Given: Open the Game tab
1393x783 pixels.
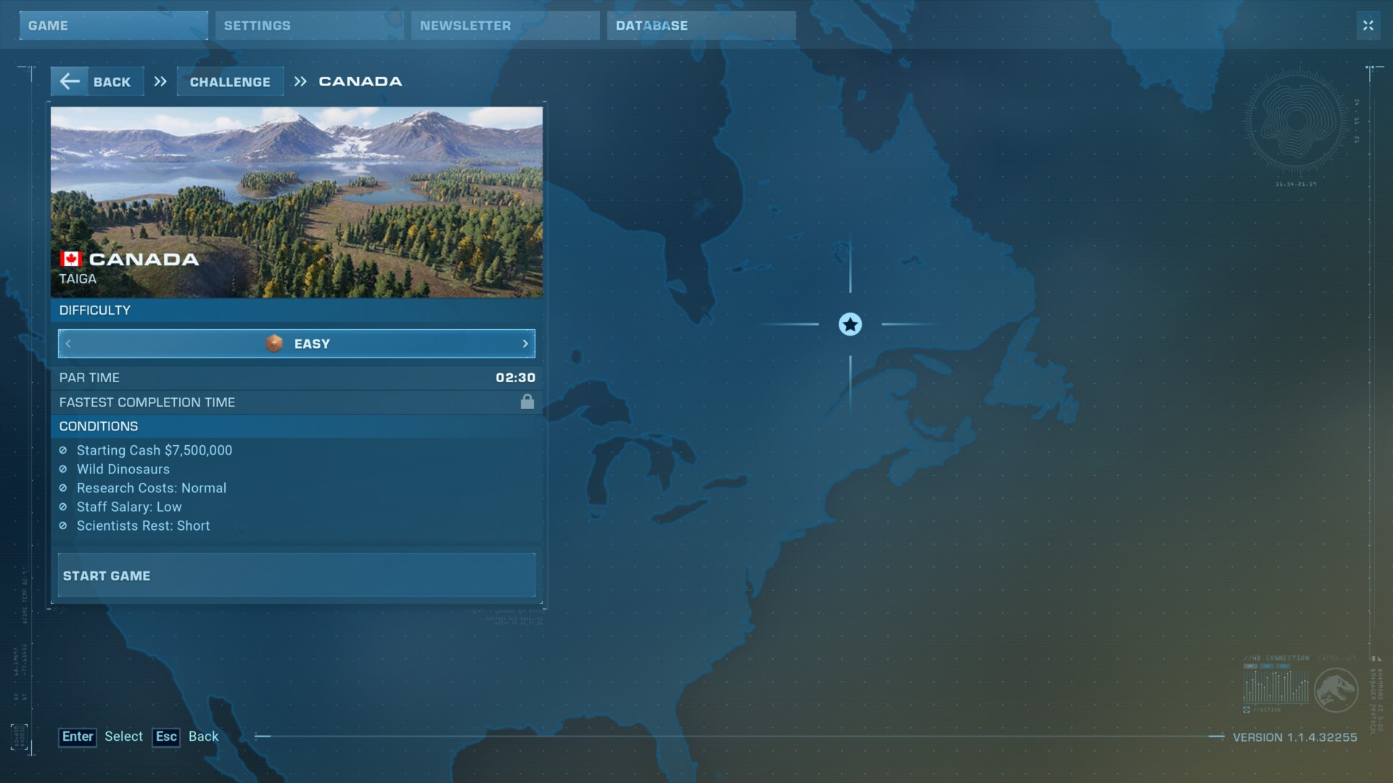Looking at the screenshot, I should [113, 25].
